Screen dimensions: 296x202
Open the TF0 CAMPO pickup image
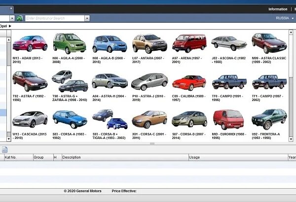(x=229, y=82)
